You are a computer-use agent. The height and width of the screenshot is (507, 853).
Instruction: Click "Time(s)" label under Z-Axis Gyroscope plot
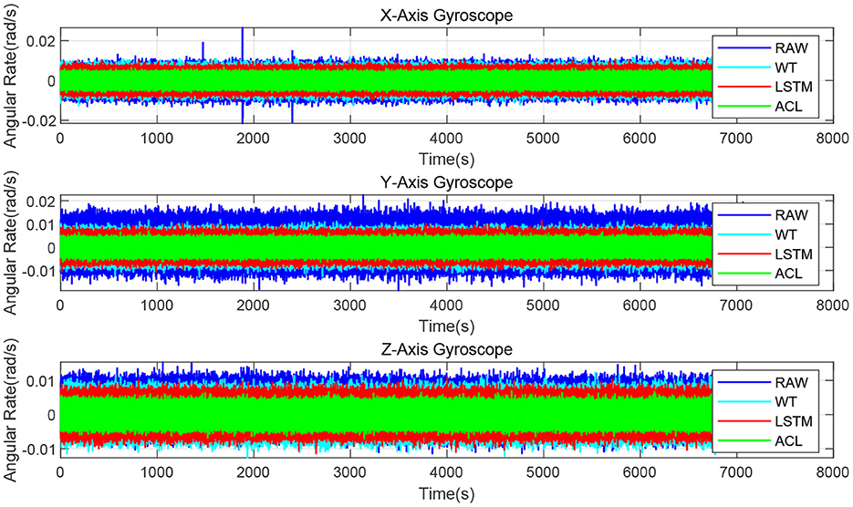click(446, 494)
